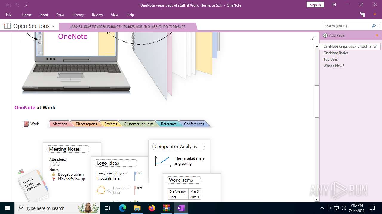The width and height of the screenshot is (382, 214).
Task: Click the Customer requests tab in illustration
Action: (138, 124)
